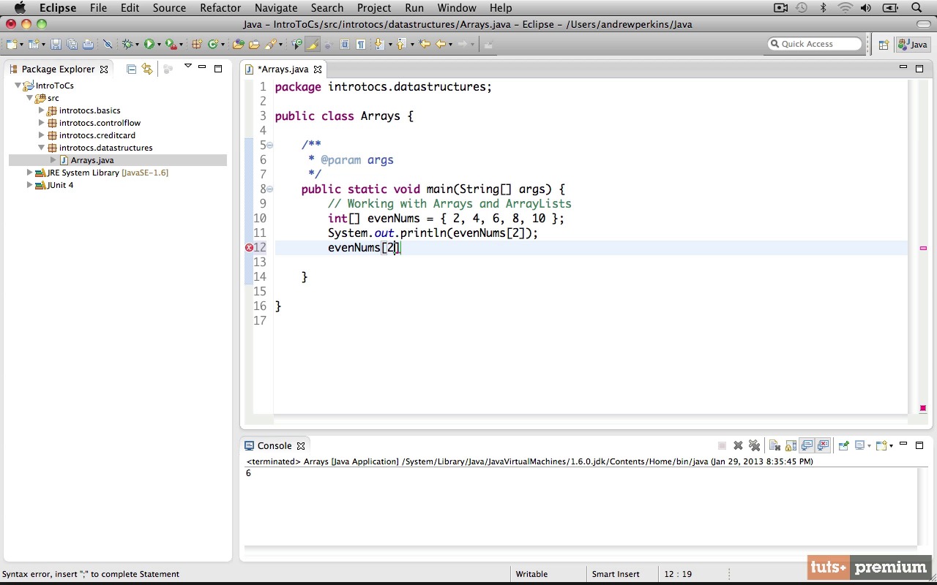Click the Debug bug icon

(x=127, y=45)
